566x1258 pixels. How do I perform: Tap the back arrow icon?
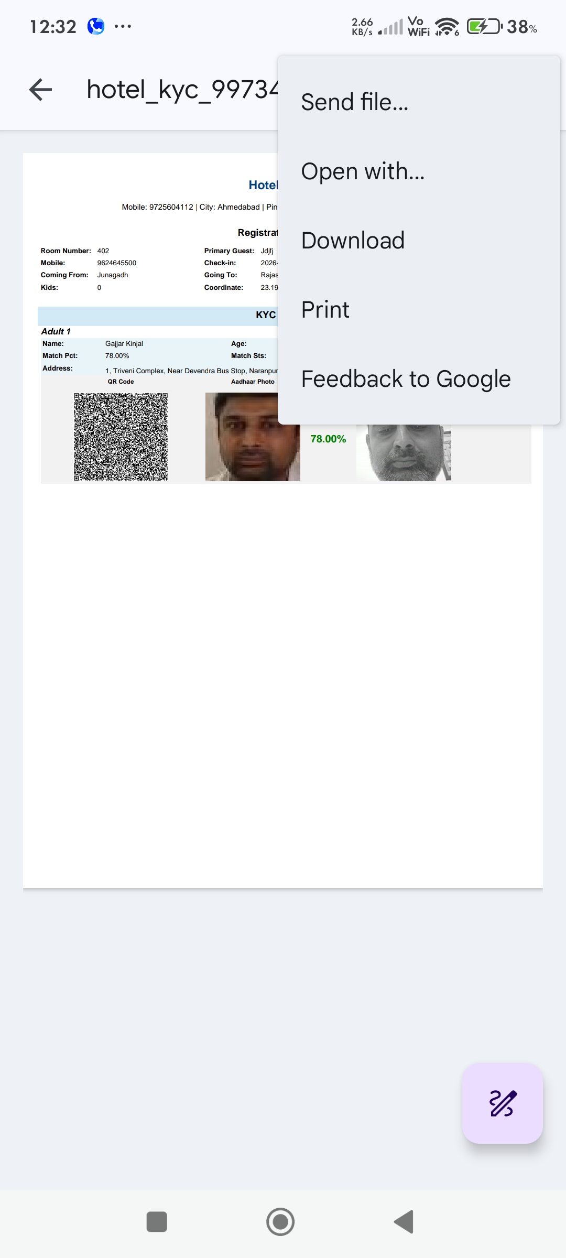pos(40,90)
